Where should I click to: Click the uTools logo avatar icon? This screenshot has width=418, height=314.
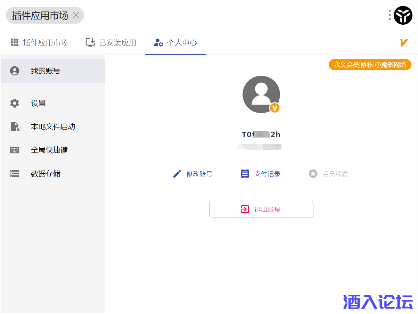(403, 15)
